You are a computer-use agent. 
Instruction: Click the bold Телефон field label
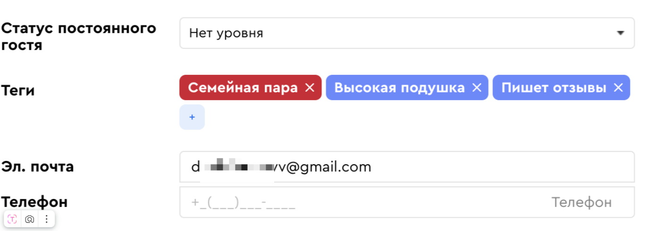point(34,202)
